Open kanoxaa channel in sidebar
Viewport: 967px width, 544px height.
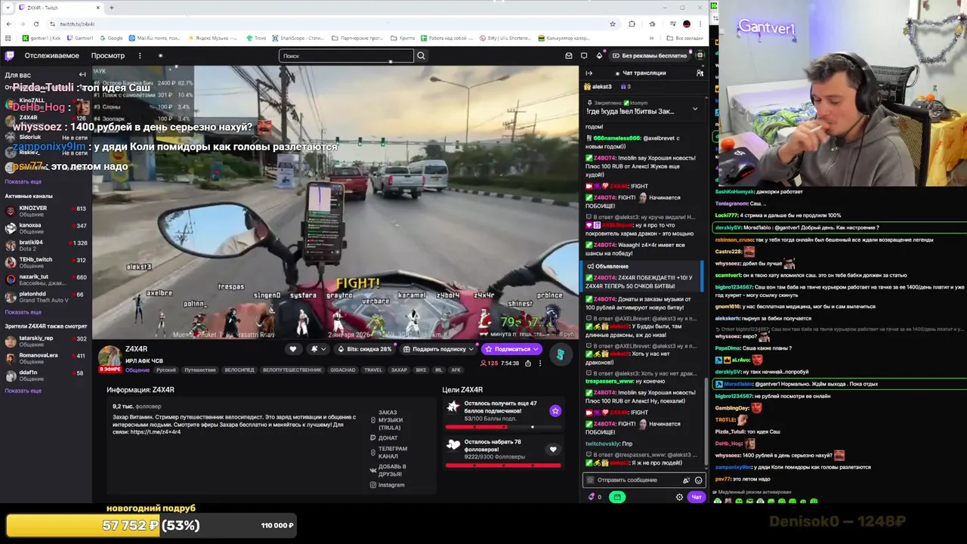click(x=45, y=228)
